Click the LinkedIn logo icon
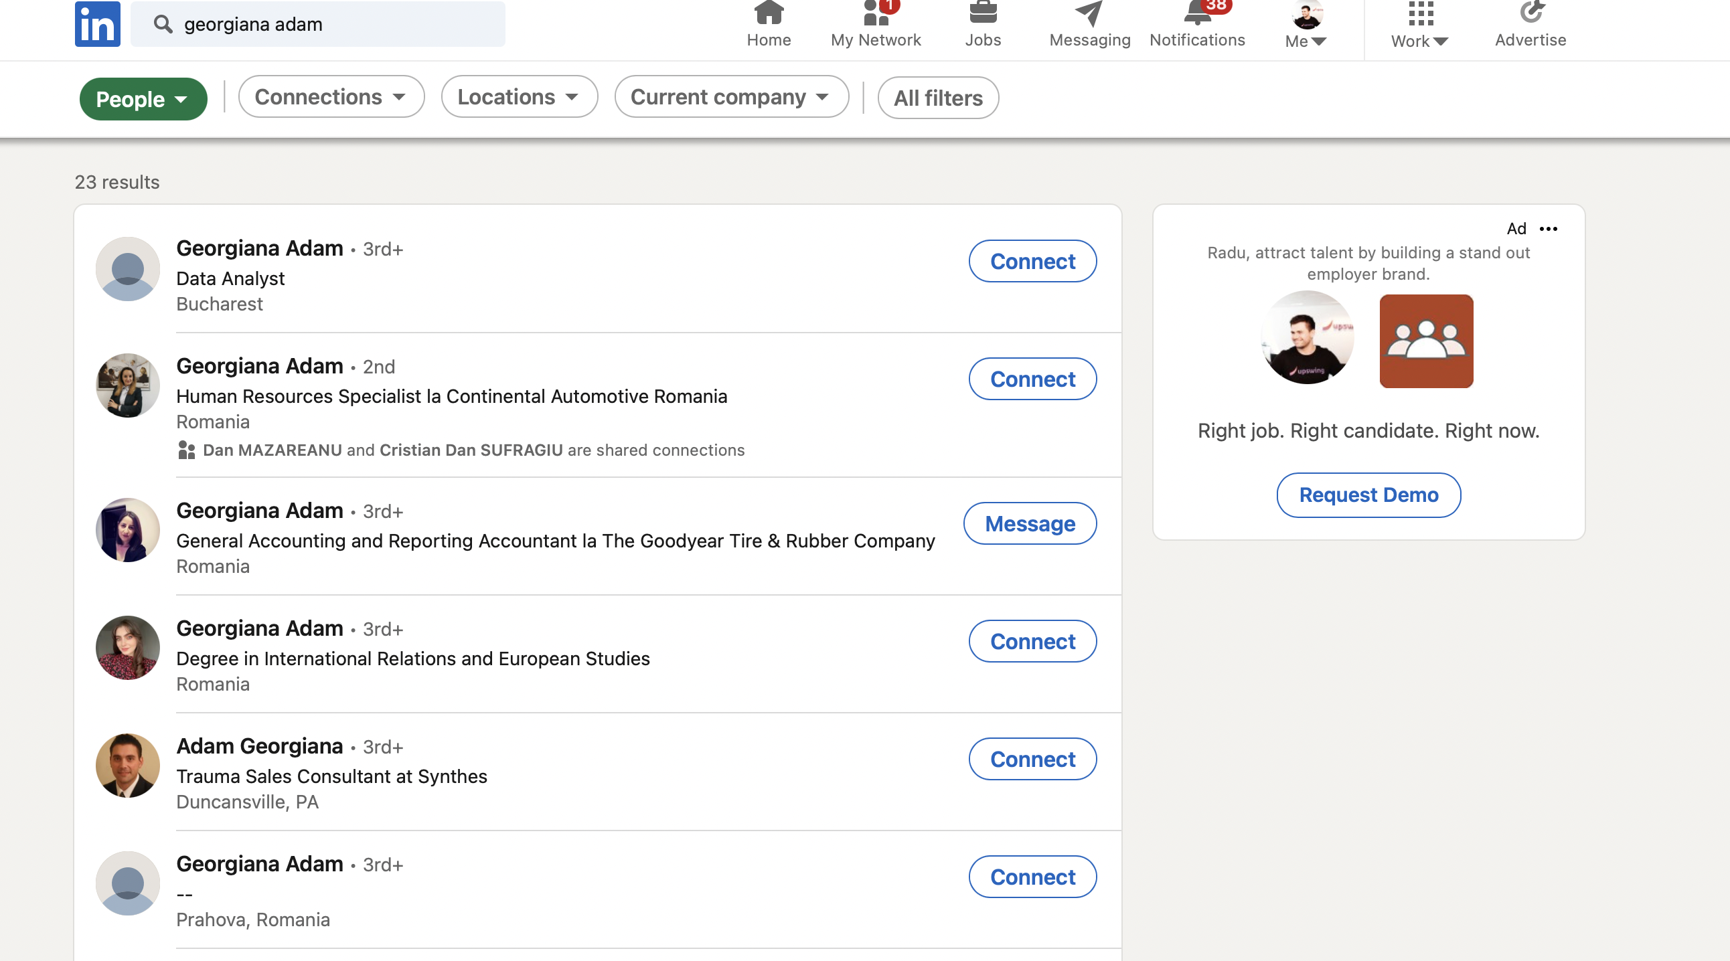Viewport: 1730px width, 961px height. pyautogui.click(x=97, y=24)
